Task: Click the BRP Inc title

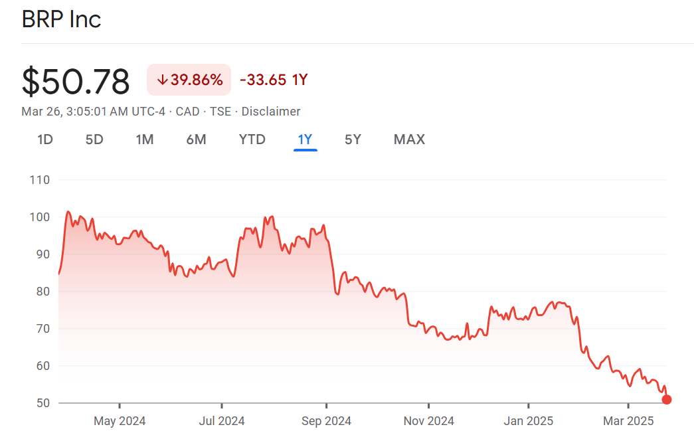Action: pos(61,19)
